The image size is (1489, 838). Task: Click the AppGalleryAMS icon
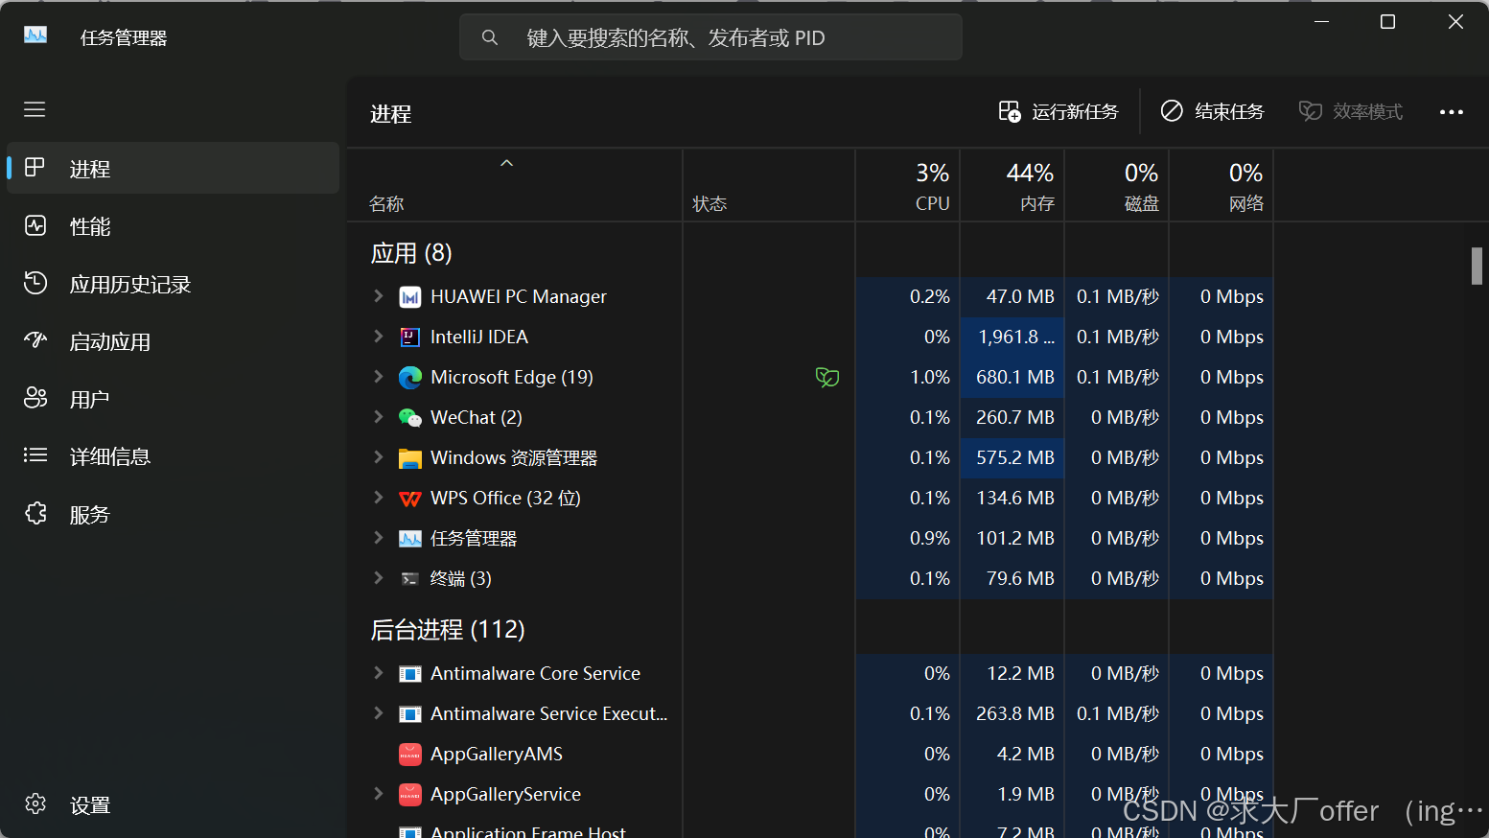pyautogui.click(x=410, y=755)
